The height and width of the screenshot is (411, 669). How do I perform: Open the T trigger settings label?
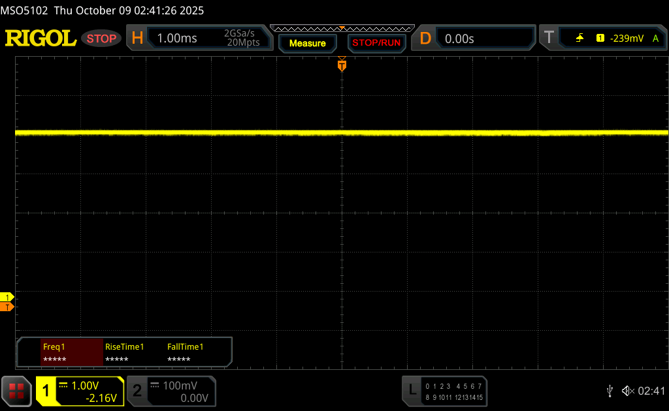pos(549,38)
